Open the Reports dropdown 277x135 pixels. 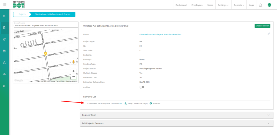point(239,5)
